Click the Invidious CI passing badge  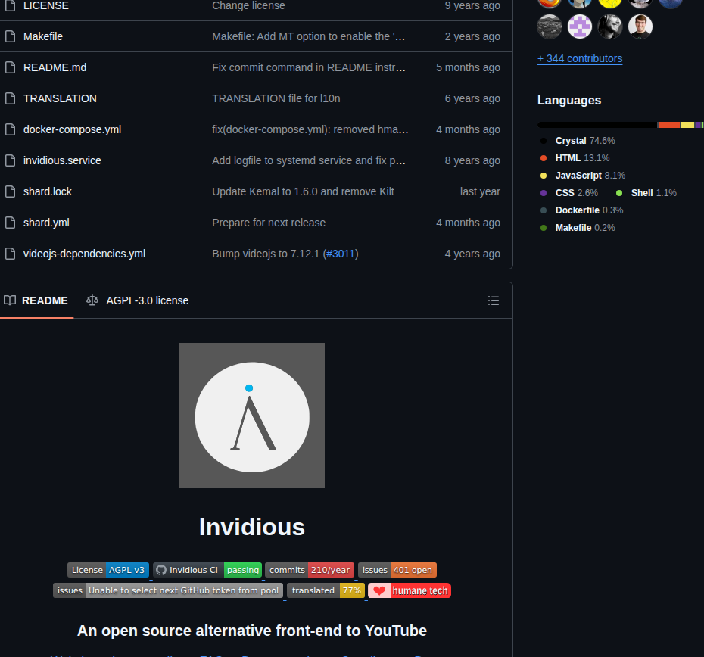(207, 570)
